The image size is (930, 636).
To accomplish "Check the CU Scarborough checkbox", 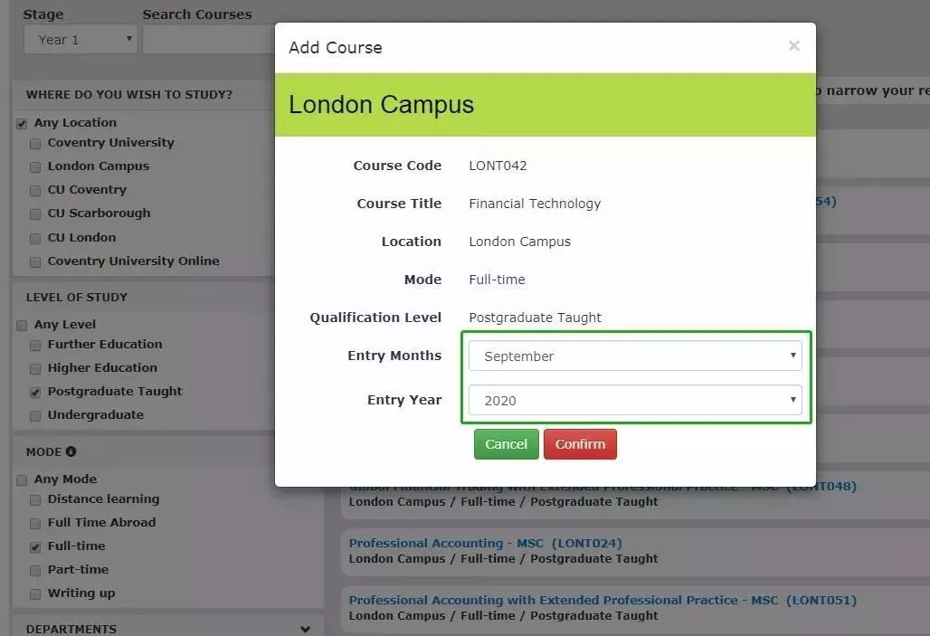I will (35, 214).
